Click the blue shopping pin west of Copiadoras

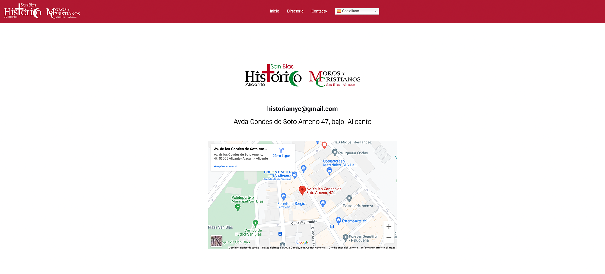click(x=304, y=168)
